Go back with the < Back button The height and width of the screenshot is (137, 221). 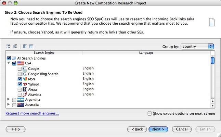click(x=137, y=129)
